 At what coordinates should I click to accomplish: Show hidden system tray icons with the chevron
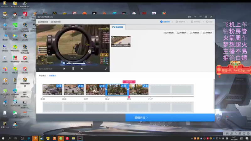[192, 138]
